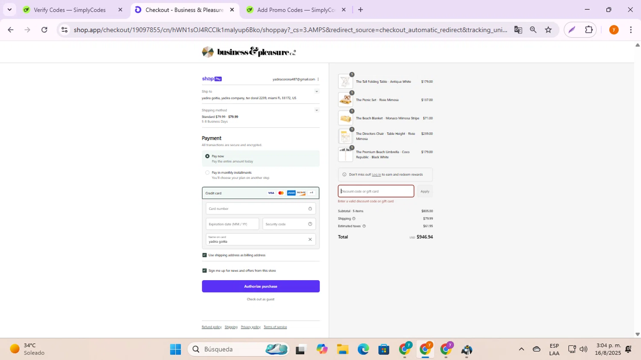Open account options menu beside email
Image resolution: width=641 pixels, height=360 pixels.
[x=318, y=79]
